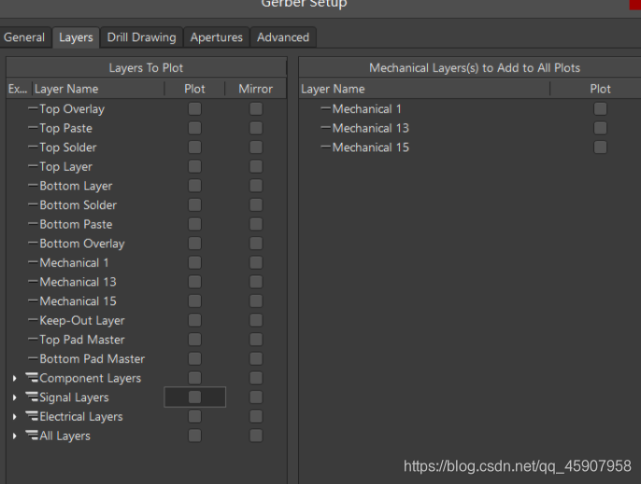641x484 pixels.
Task: Select the Top Overlay row
Action: click(147, 109)
